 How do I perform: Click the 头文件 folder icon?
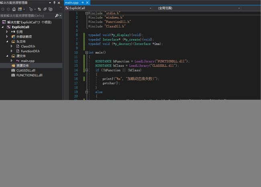pos(13,41)
